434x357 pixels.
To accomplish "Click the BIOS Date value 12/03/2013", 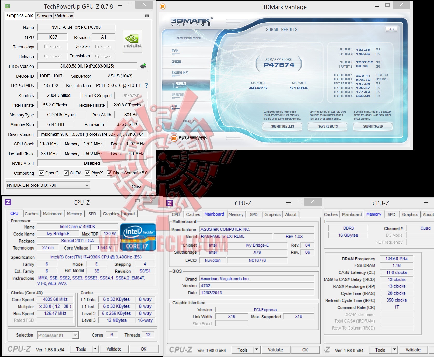I will tap(257, 293).
